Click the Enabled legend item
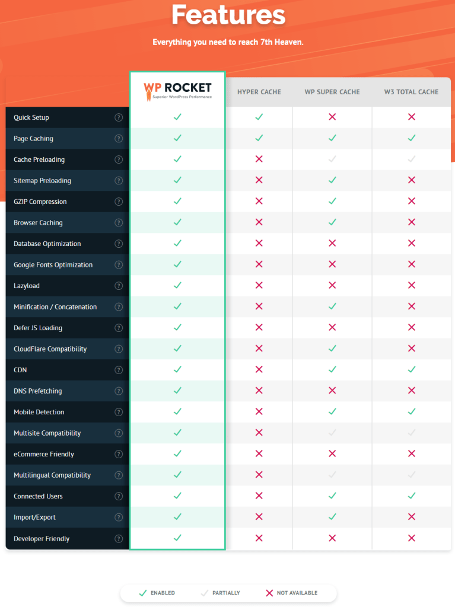 [157, 593]
